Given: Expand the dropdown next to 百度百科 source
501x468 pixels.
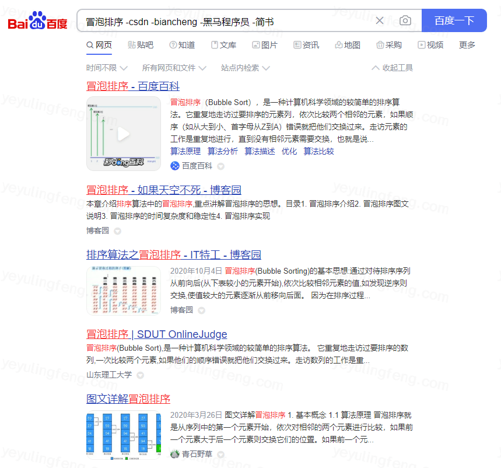Looking at the screenshot, I should click(221, 166).
